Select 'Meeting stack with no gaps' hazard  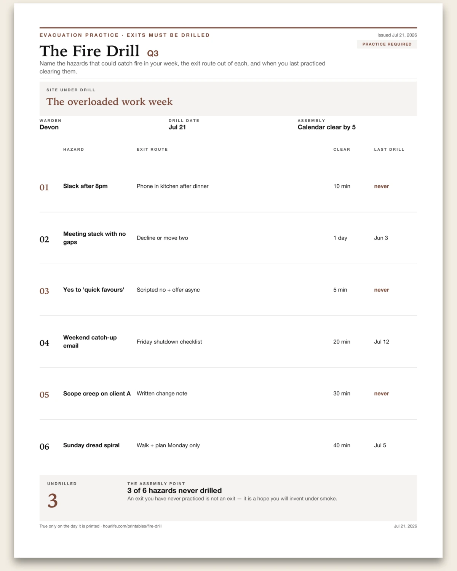point(94,238)
